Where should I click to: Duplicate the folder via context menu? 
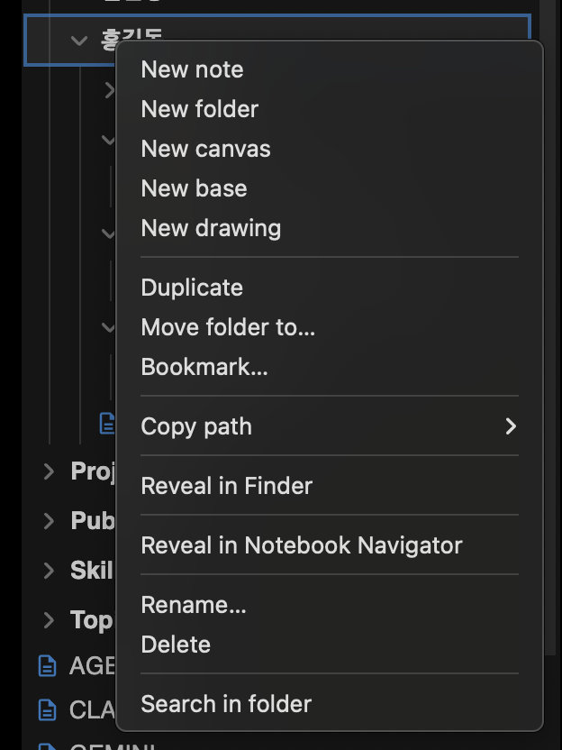pos(192,287)
